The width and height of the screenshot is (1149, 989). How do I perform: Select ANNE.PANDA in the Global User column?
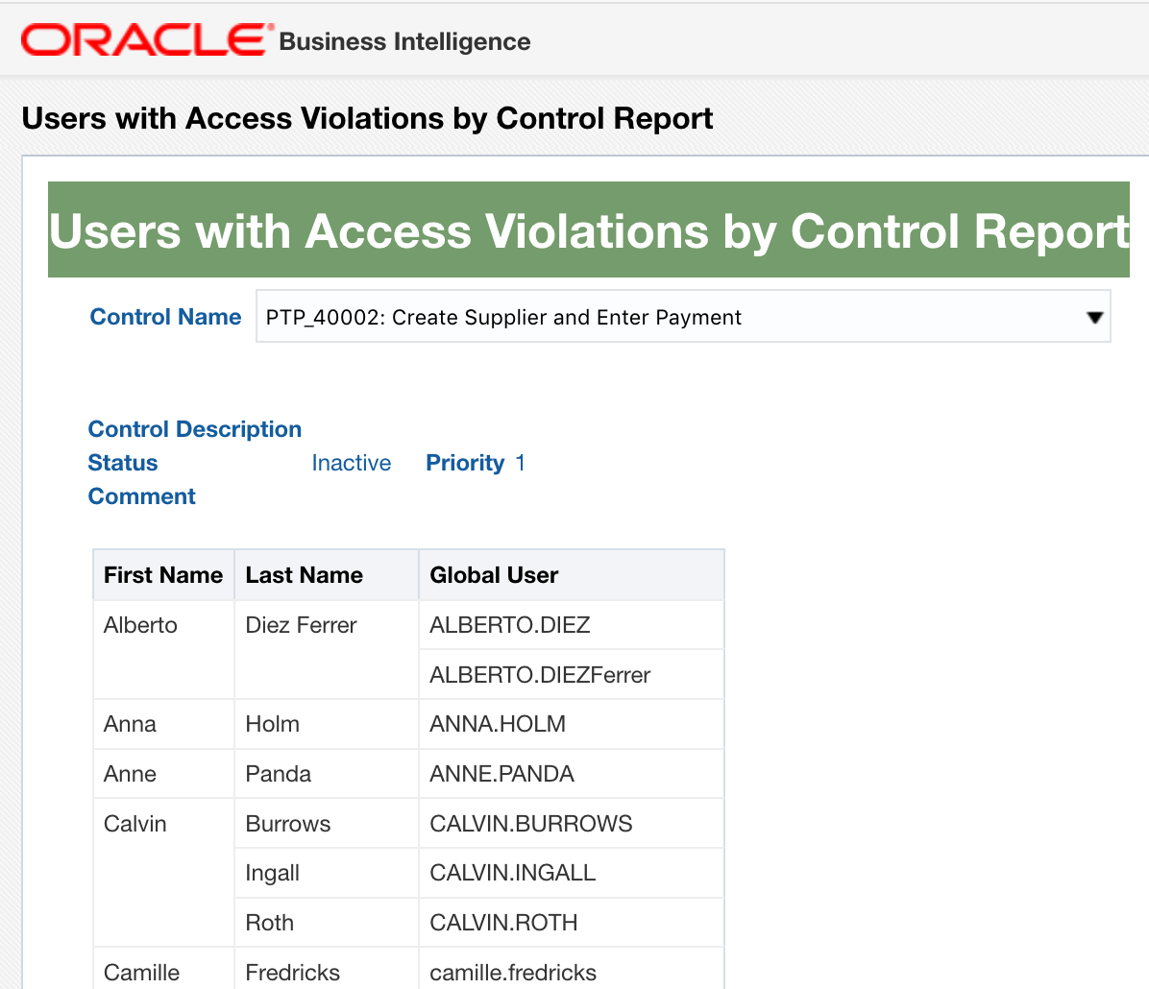[498, 773]
